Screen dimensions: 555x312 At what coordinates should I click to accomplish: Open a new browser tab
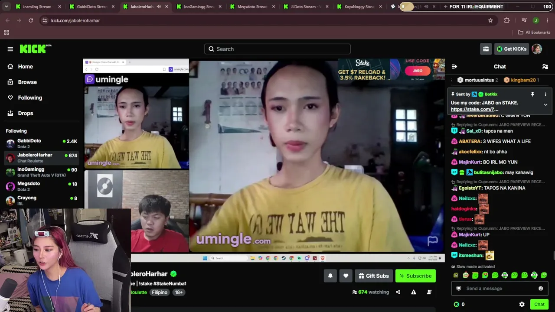[445, 6]
